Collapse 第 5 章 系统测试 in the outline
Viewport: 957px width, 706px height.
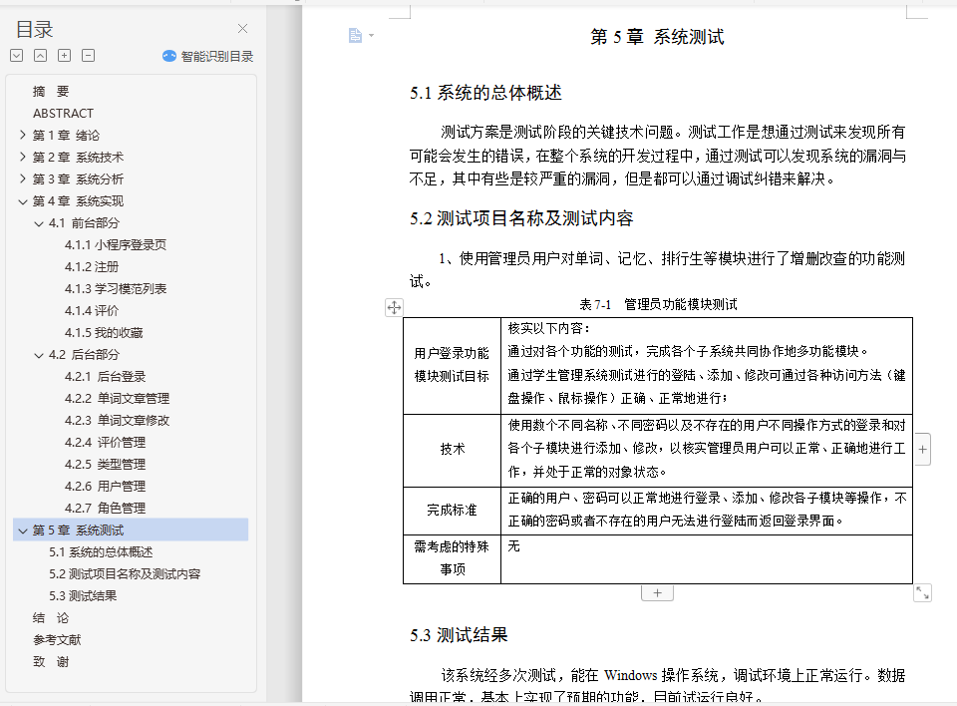click(x=23, y=530)
